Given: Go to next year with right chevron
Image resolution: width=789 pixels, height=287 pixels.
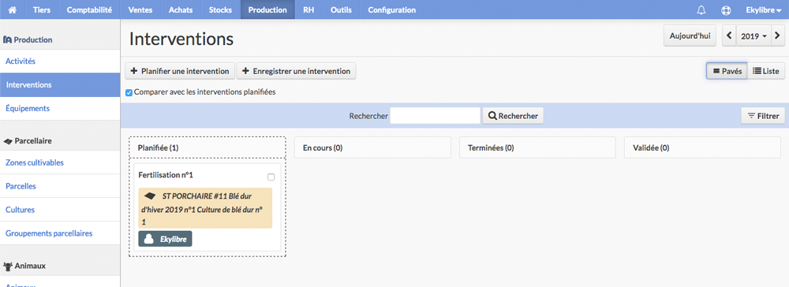Looking at the screenshot, I should (777, 36).
